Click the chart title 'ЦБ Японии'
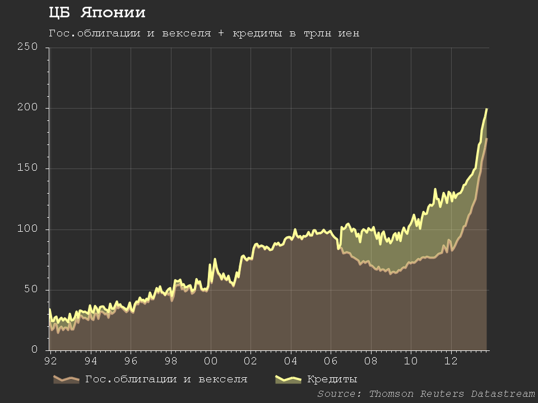 pos(97,13)
